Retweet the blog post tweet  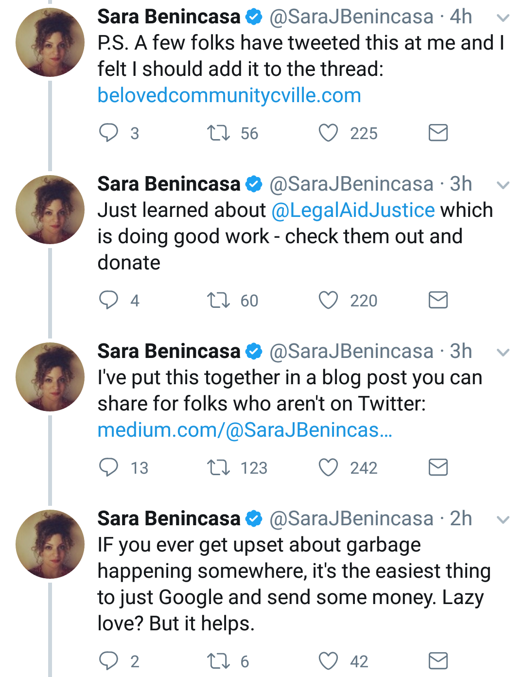[218, 467]
